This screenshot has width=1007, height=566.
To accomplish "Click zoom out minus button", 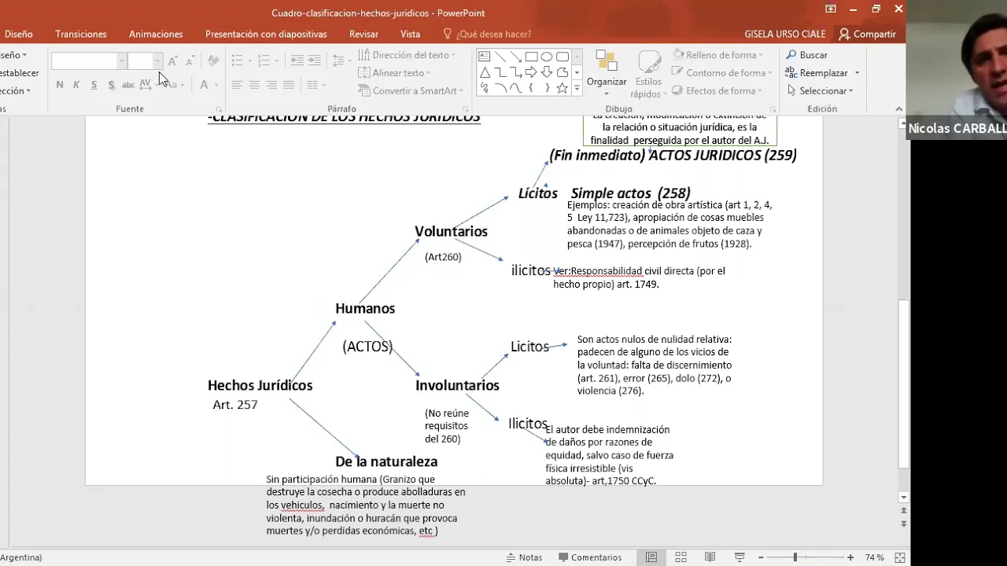I will (x=762, y=557).
